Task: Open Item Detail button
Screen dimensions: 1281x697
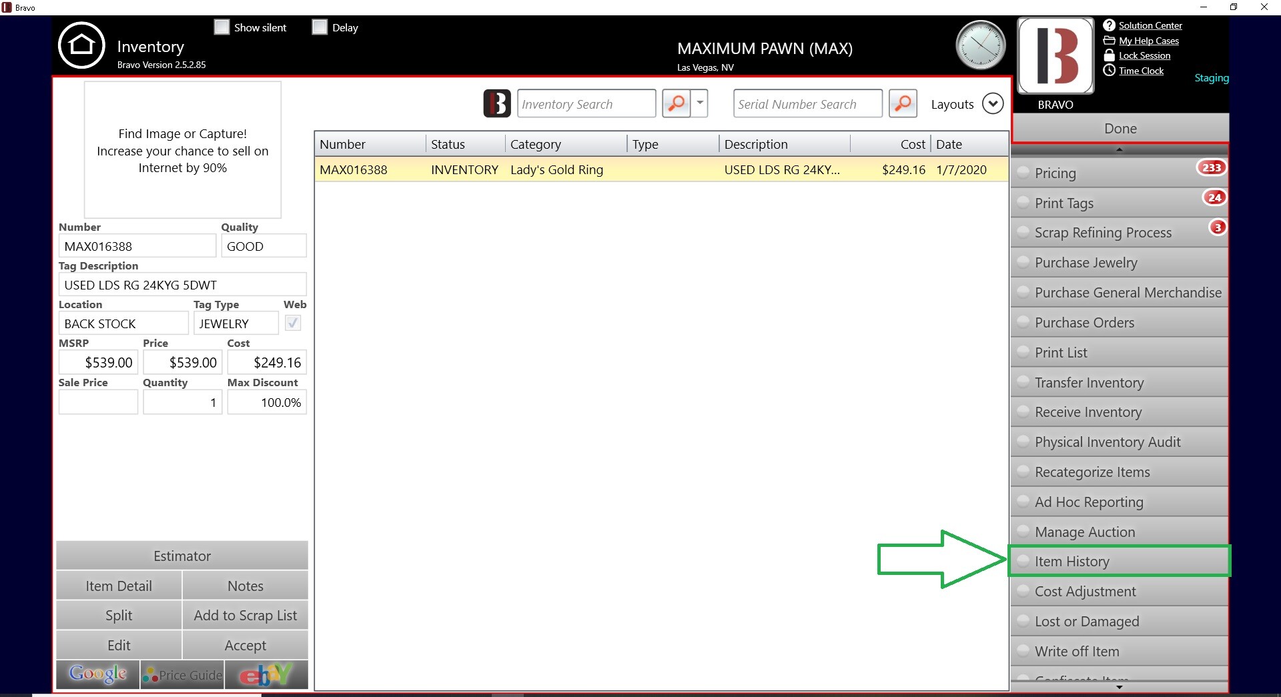Action: pos(119,586)
